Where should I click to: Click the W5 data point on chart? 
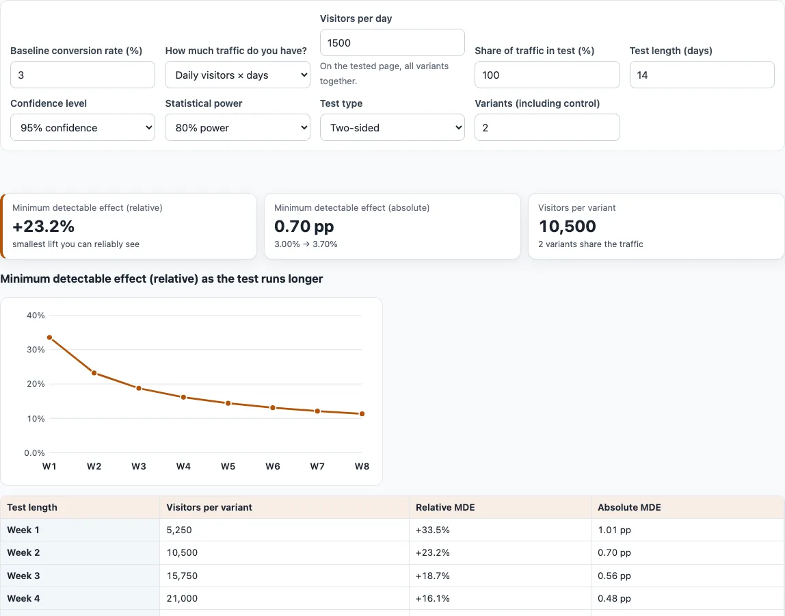228,403
